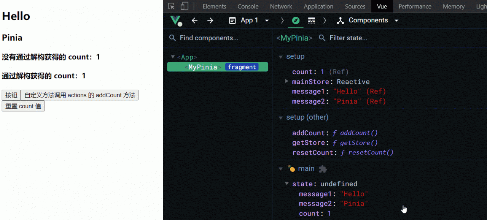Go back with the left arrow
The height and width of the screenshot is (220, 487).
click(x=194, y=21)
